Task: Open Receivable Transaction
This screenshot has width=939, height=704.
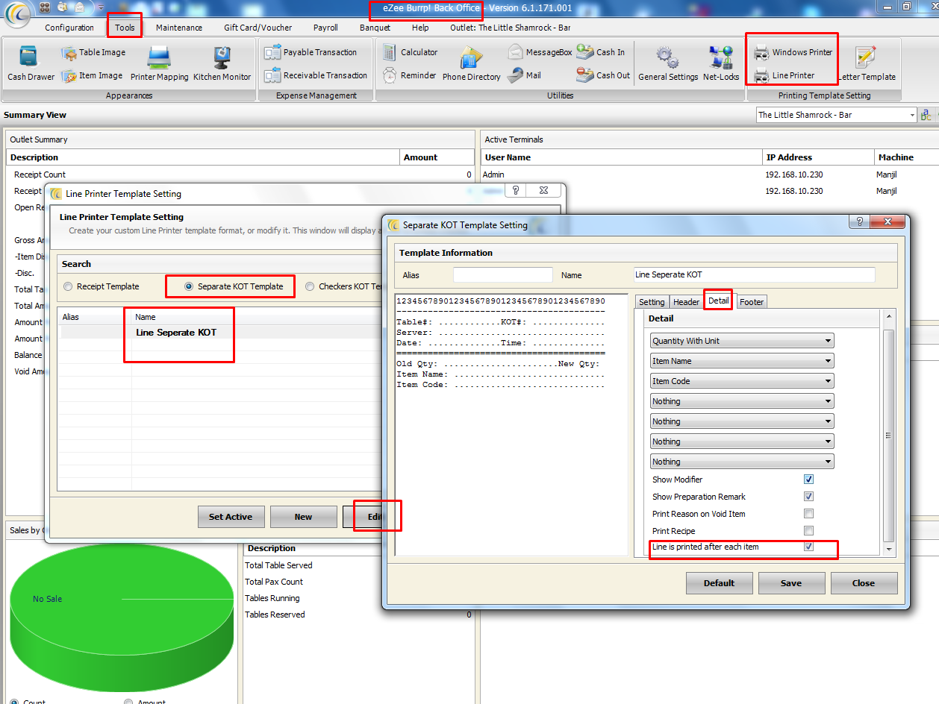Action: click(315, 75)
